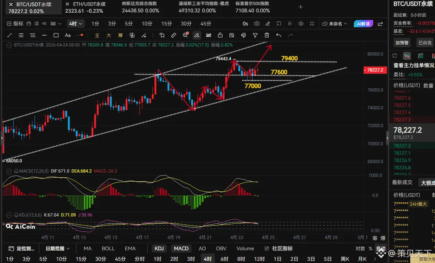Share the chart via share icon
The image size is (435, 263).
[380, 24]
